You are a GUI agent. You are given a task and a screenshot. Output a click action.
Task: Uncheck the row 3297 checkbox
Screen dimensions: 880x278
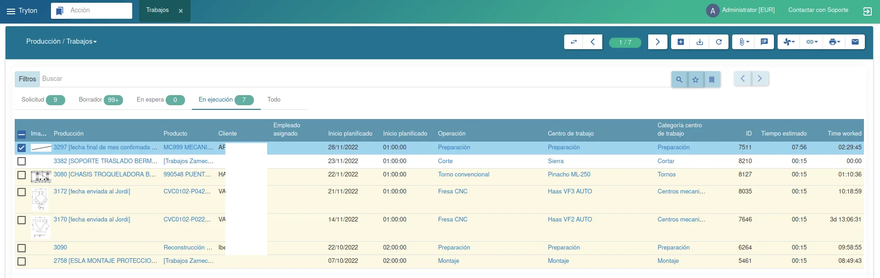coord(22,148)
